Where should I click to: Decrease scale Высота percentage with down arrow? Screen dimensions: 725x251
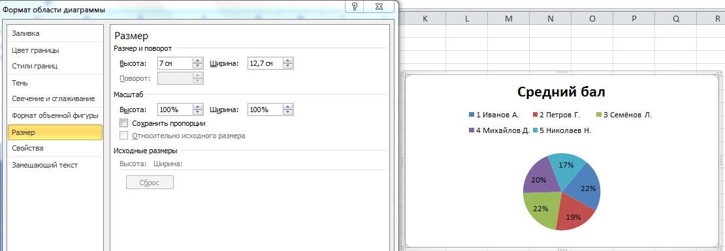[x=198, y=113]
